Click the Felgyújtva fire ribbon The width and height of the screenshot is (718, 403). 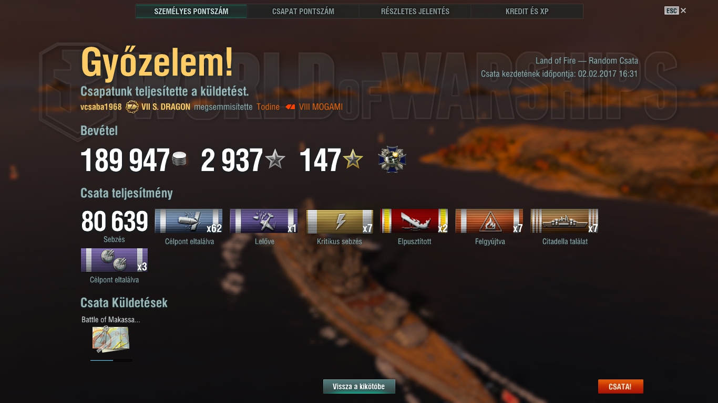(489, 221)
